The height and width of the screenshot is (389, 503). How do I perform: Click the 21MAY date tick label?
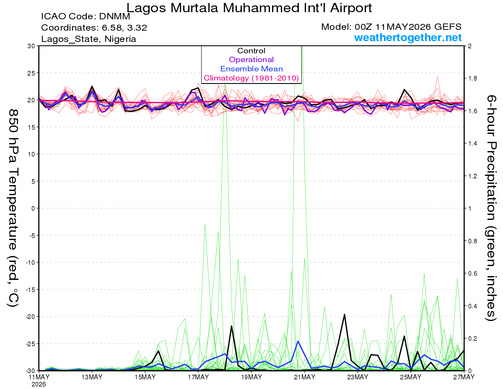[x=304, y=377]
